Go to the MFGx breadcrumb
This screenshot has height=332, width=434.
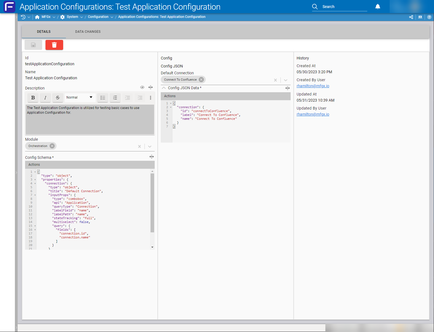pyautogui.click(x=46, y=17)
